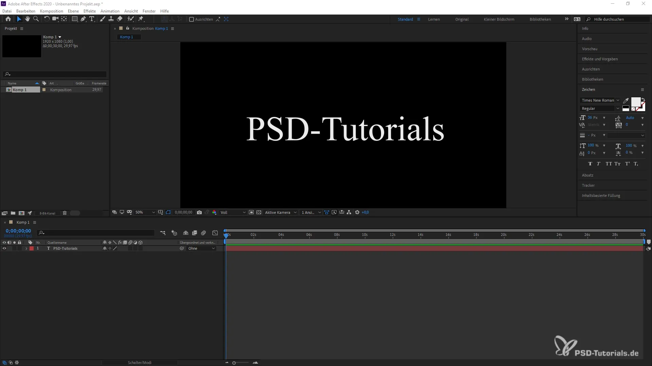Select the Brush tool
652x366 pixels.
coord(102,19)
